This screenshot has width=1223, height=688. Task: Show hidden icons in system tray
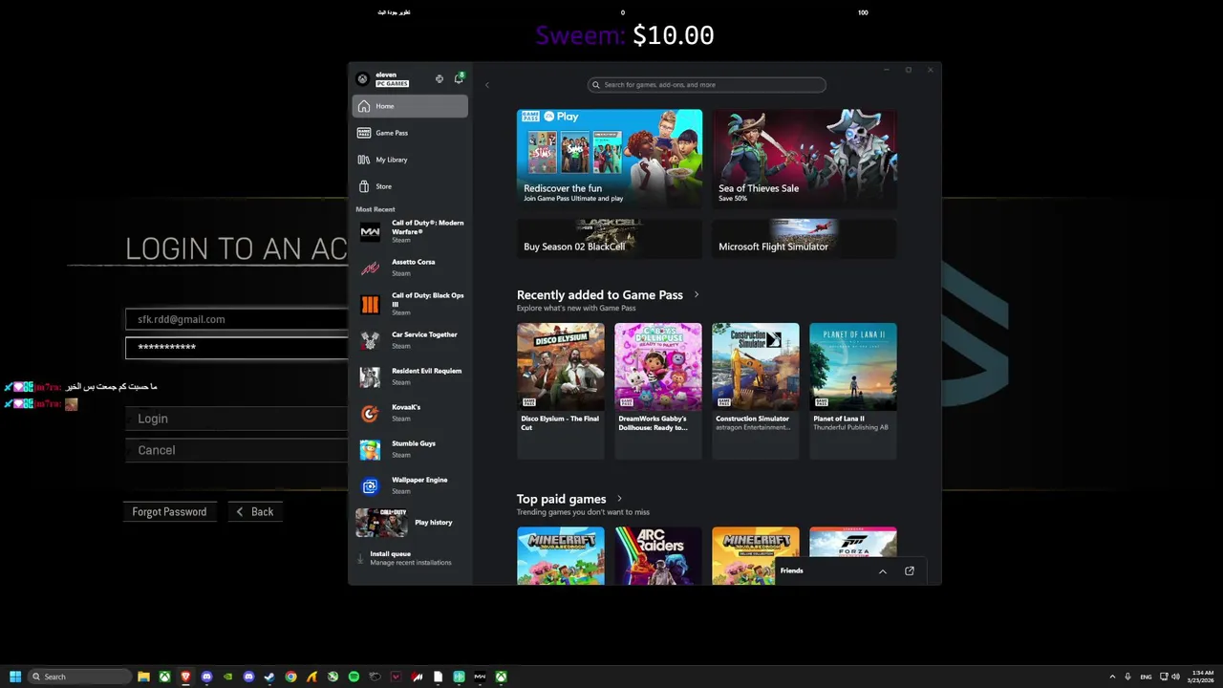point(1112,677)
